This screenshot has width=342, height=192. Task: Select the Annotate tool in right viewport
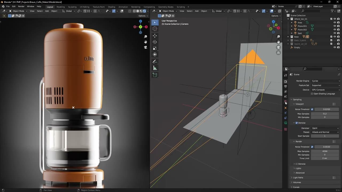(155, 62)
